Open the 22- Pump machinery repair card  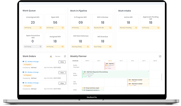point(93,88)
